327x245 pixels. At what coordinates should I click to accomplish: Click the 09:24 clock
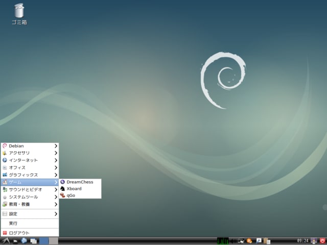[x=302, y=241]
